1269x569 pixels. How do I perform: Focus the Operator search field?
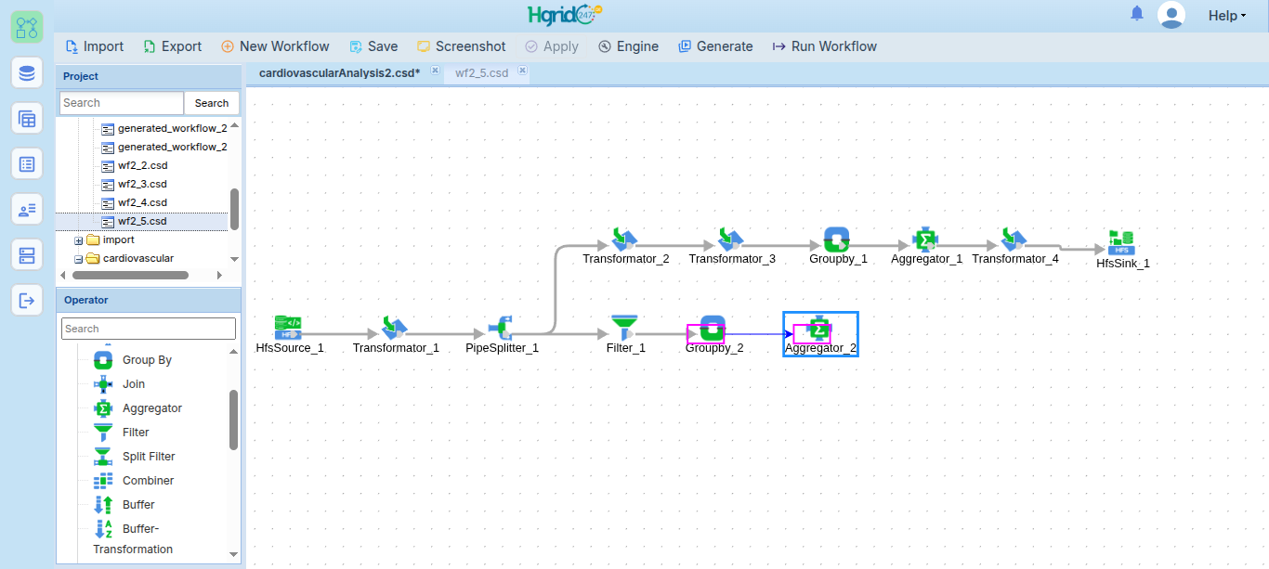click(x=149, y=329)
